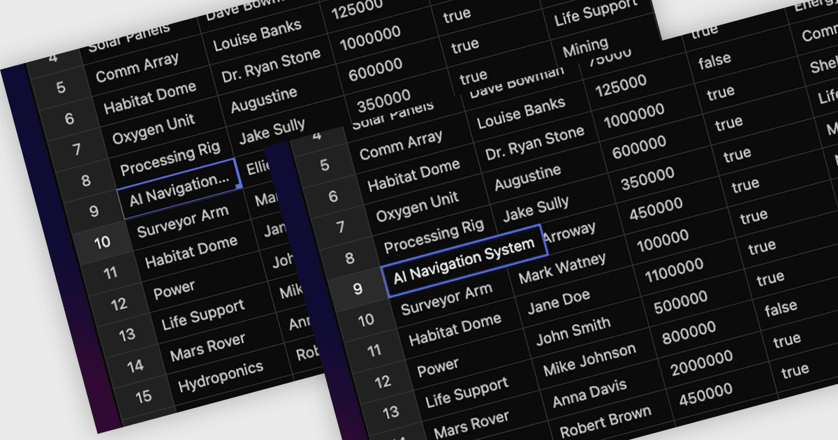
Task: Select row 6 header in the back grid
Action: click(x=68, y=118)
